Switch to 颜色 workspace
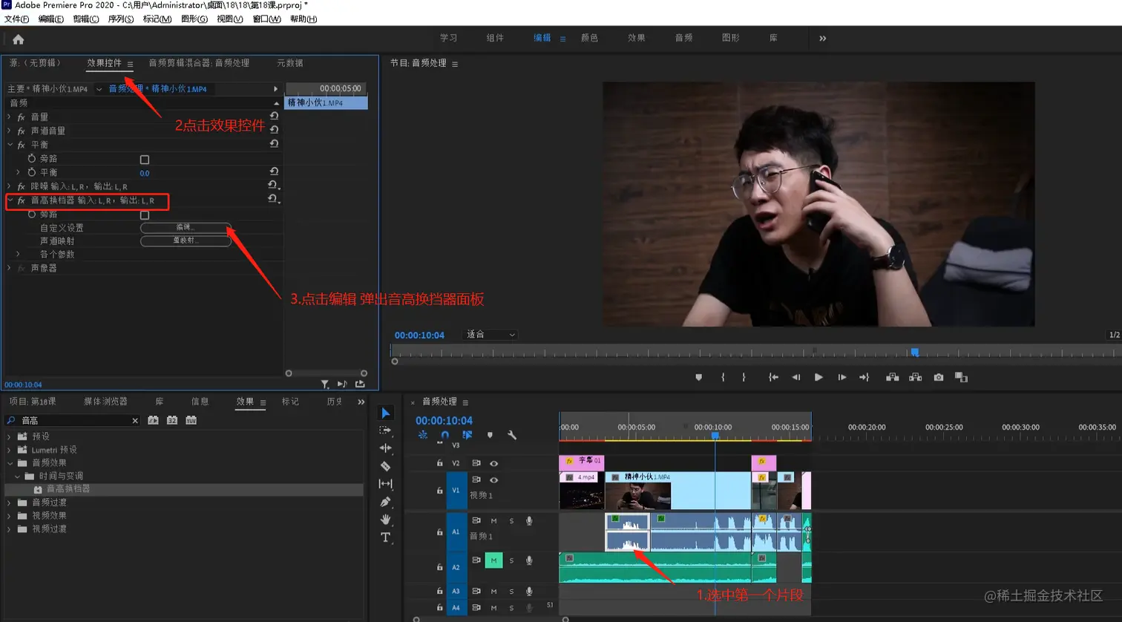This screenshot has width=1122, height=622. [590, 38]
